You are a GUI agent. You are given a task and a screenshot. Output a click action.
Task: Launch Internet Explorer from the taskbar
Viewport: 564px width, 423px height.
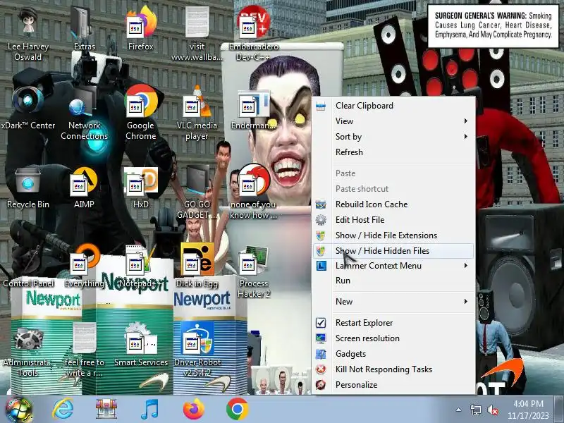tap(63, 410)
